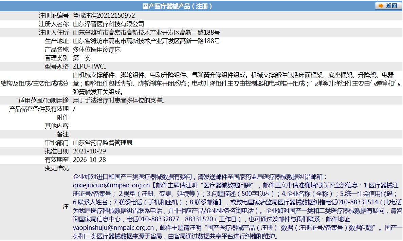Image resolution: width=403 pixels, height=241 pixels.
Task: Click the email yaopinshuju@nmpaic.org.cn
Action: pos(113,227)
